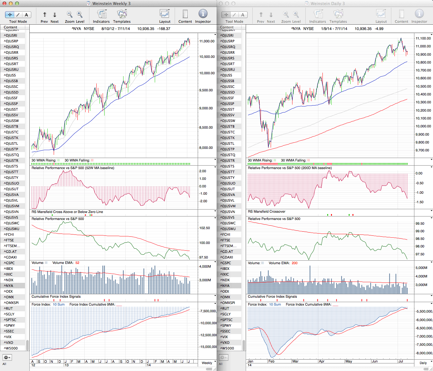
Task: Switch to line drawing tool in Weekly window
Action: click(x=18, y=15)
